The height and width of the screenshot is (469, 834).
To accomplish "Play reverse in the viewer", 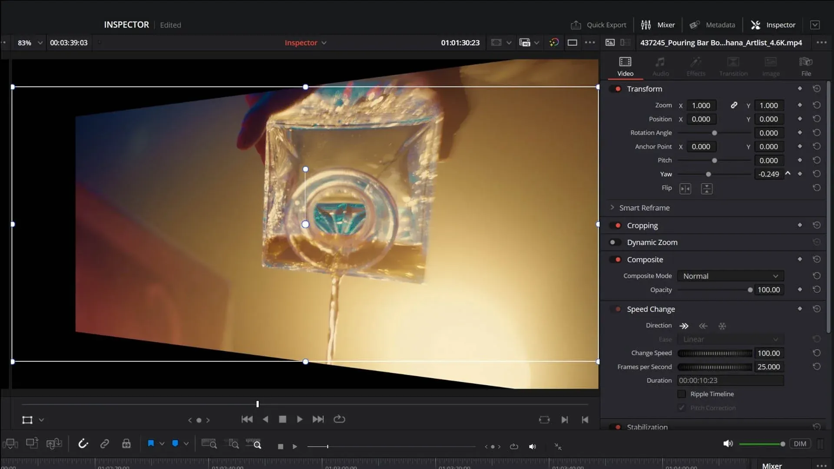I will (x=265, y=419).
